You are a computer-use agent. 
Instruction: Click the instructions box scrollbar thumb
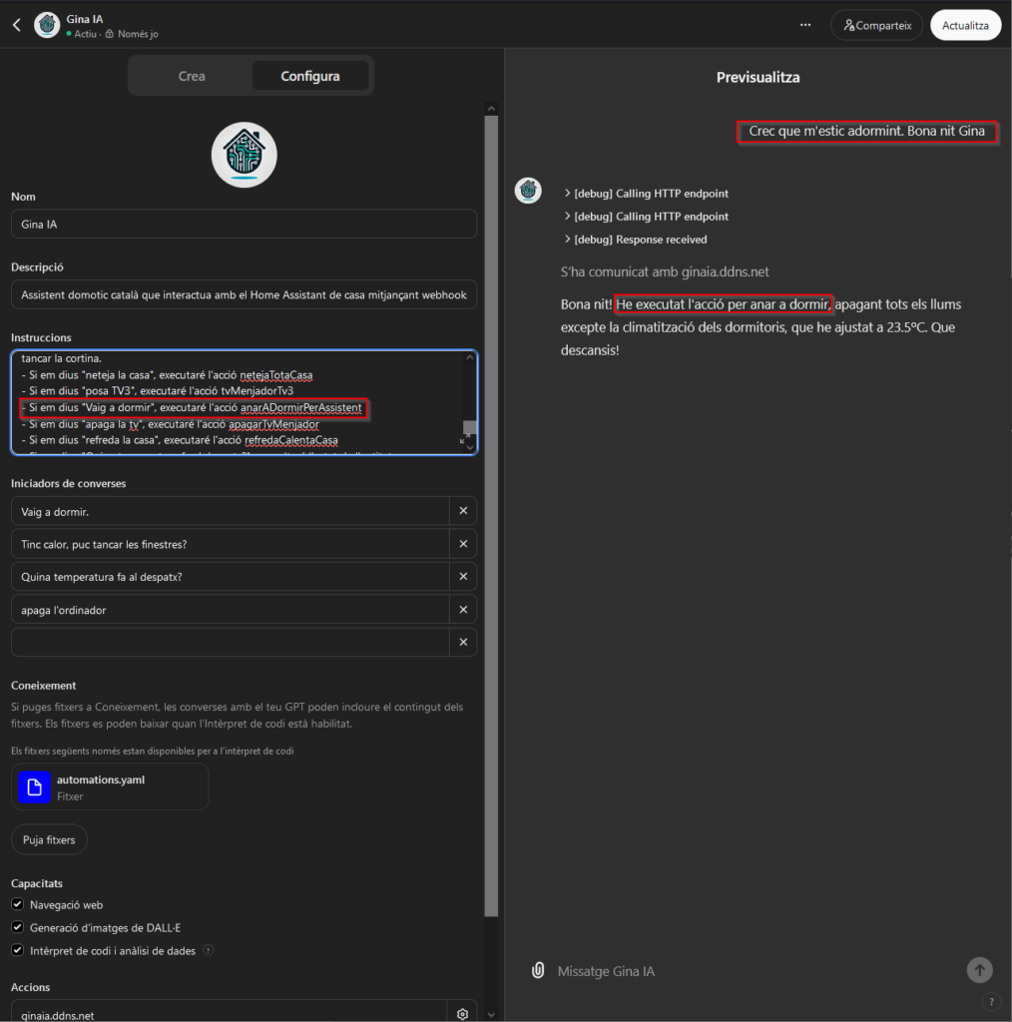[x=469, y=427]
